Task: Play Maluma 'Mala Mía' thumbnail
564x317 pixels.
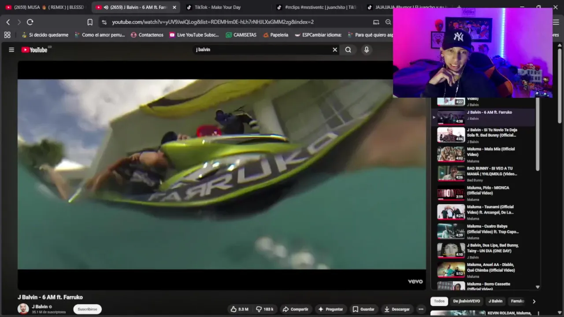Action: click(x=451, y=154)
